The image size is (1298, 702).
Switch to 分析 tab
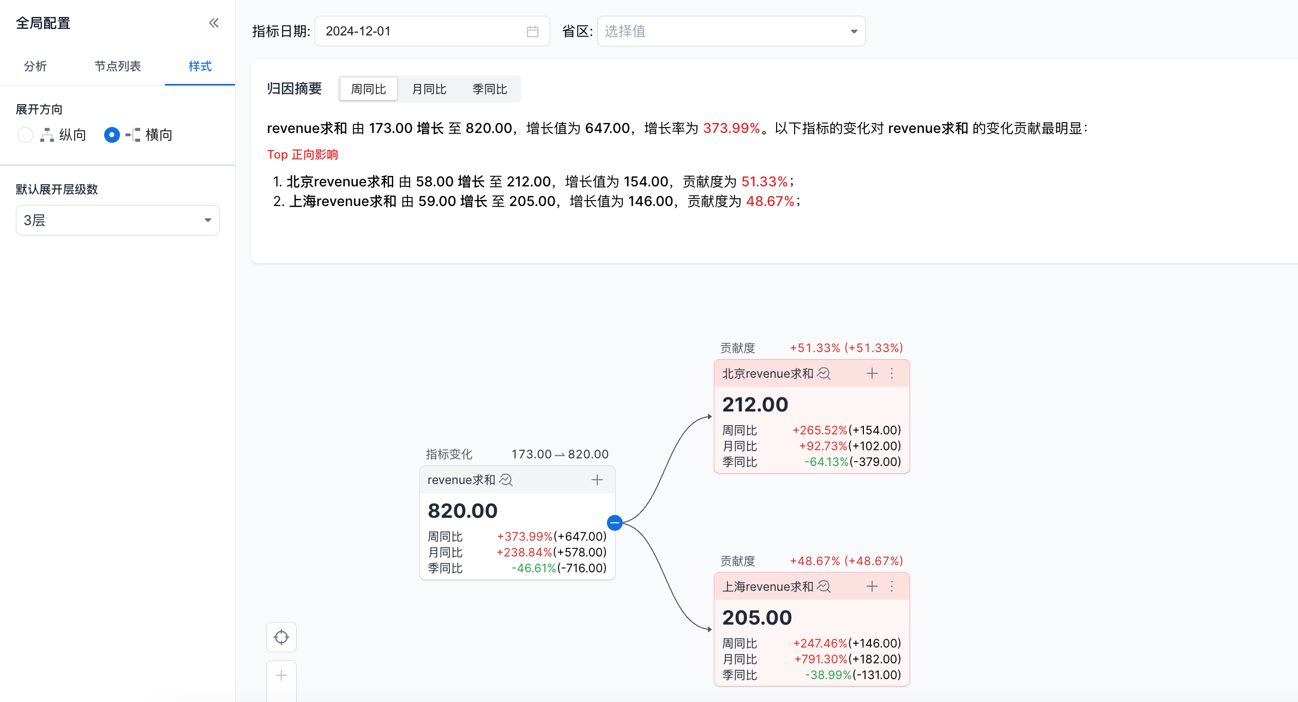[35, 66]
